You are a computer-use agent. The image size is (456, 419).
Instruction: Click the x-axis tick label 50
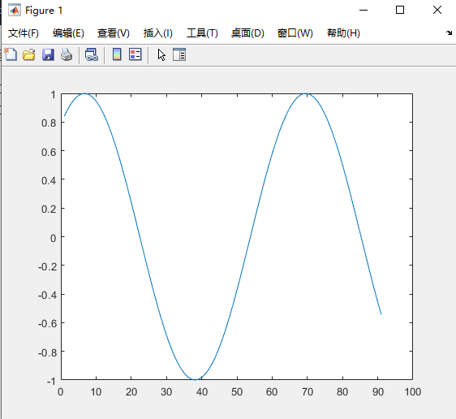click(237, 392)
